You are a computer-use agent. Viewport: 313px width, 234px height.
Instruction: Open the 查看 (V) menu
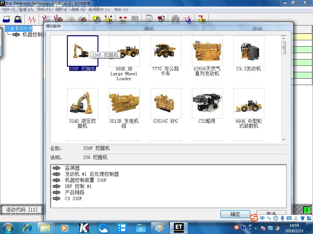pyautogui.click(x=26, y=9)
